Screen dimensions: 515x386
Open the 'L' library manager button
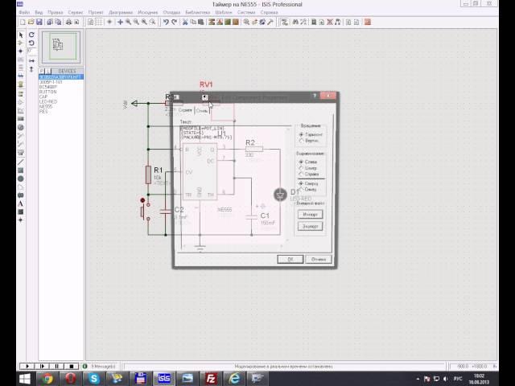pos(48,71)
